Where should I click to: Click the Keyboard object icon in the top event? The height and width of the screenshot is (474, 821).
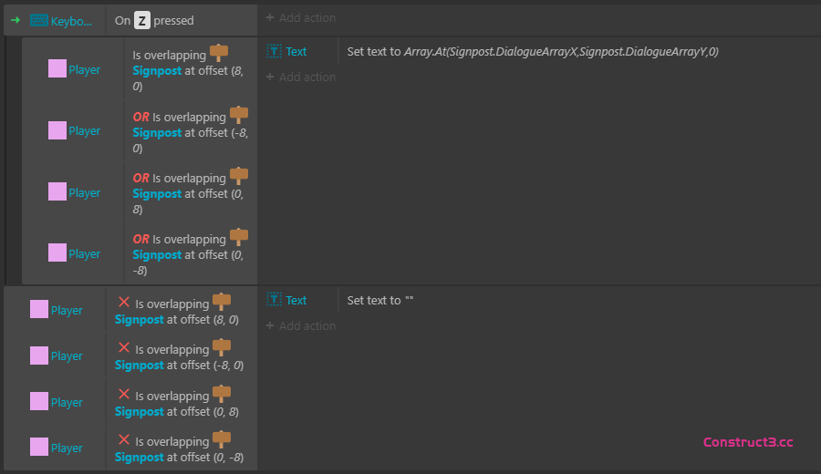click(x=39, y=20)
